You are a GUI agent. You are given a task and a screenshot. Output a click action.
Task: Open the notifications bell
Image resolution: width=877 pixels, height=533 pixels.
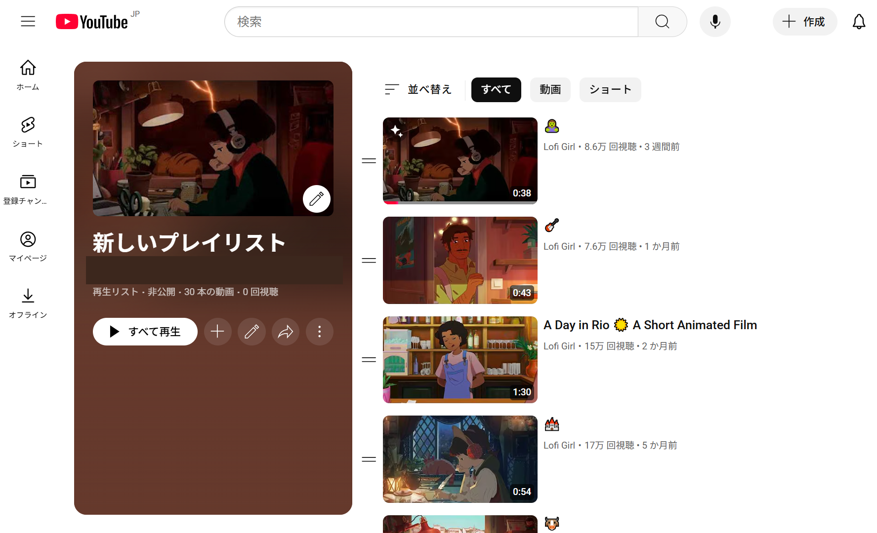pyautogui.click(x=859, y=22)
